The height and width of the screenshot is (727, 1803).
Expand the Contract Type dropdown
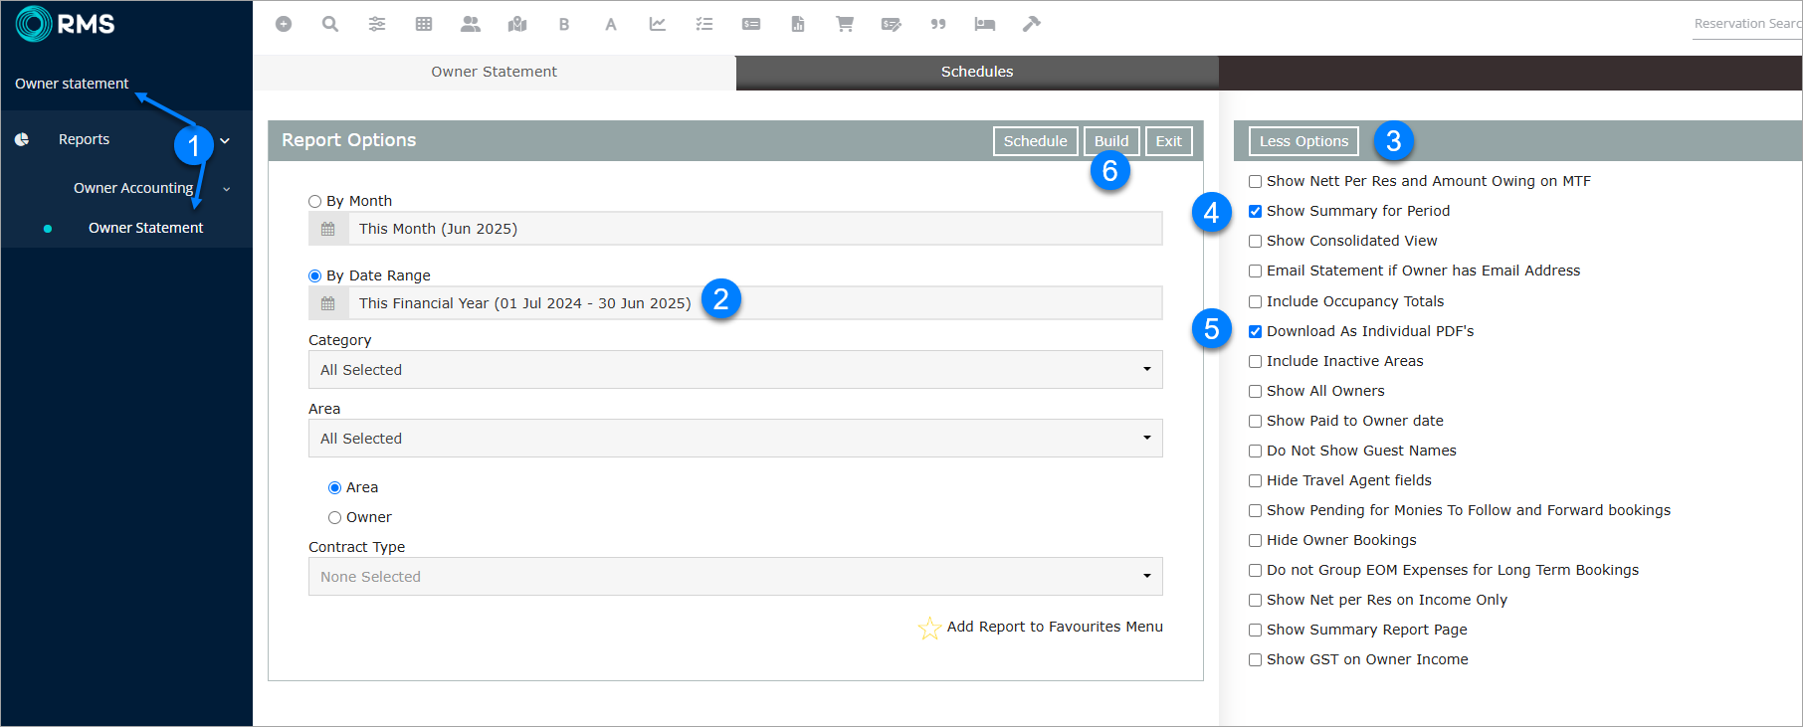(x=735, y=577)
